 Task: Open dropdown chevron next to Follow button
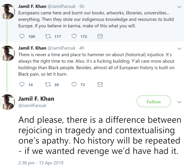click(x=179, y=102)
